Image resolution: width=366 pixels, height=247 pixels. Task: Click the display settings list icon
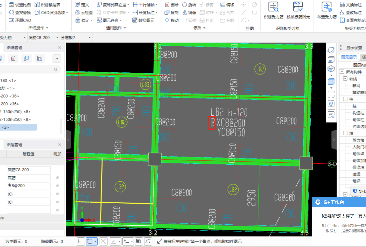point(331,115)
